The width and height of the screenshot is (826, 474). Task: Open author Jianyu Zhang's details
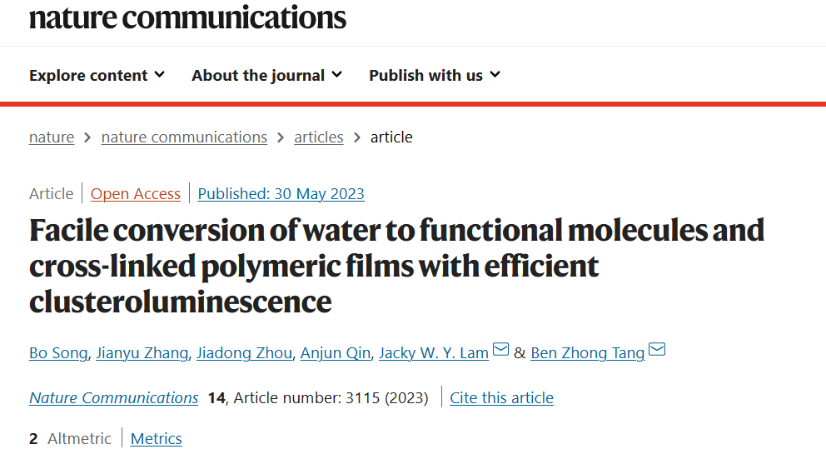point(142,352)
